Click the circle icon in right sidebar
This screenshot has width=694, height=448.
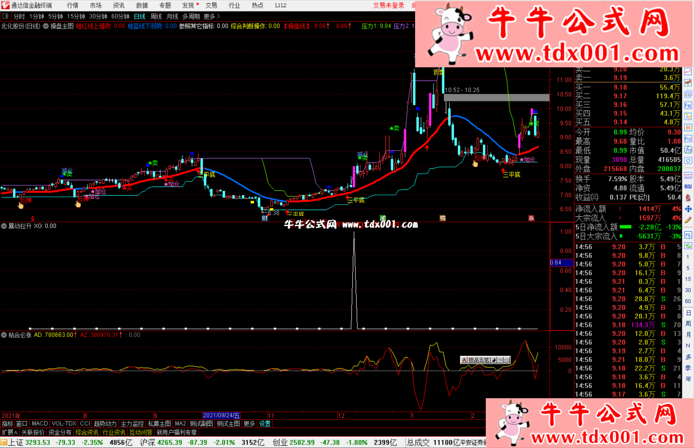click(688, 161)
